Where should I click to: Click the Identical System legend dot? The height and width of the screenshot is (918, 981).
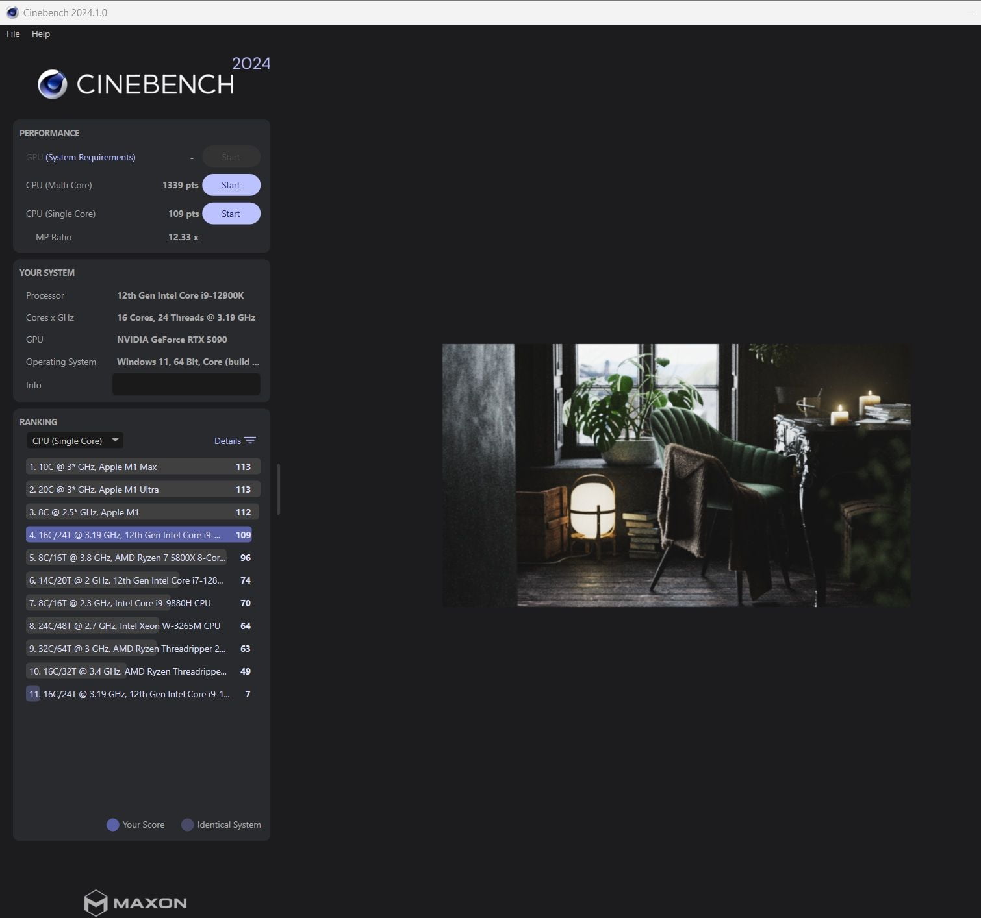coord(187,825)
